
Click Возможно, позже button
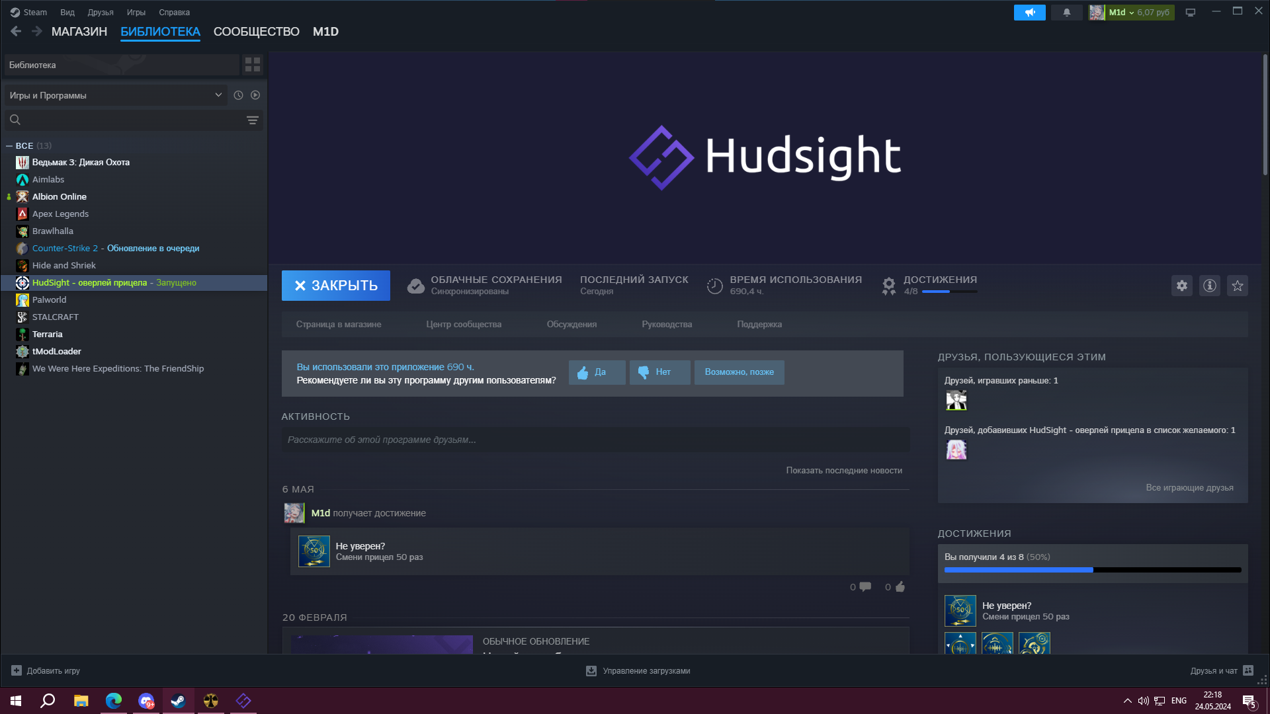[x=740, y=372]
